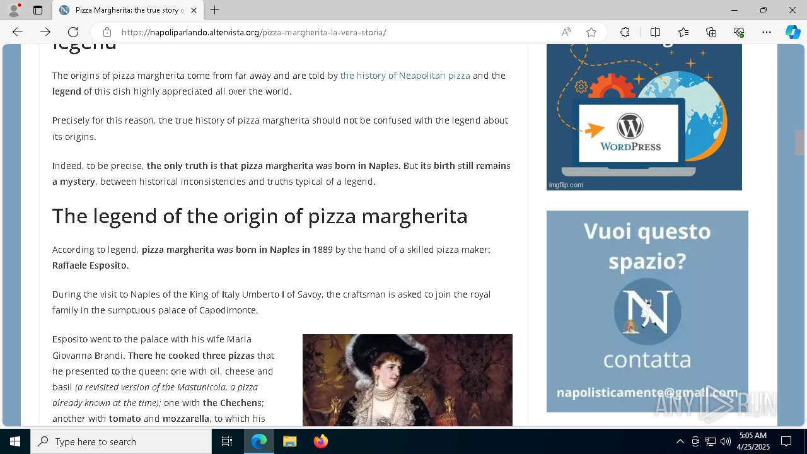The image size is (807, 454).
Task: View site information lock icon
Action: click(107, 32)
